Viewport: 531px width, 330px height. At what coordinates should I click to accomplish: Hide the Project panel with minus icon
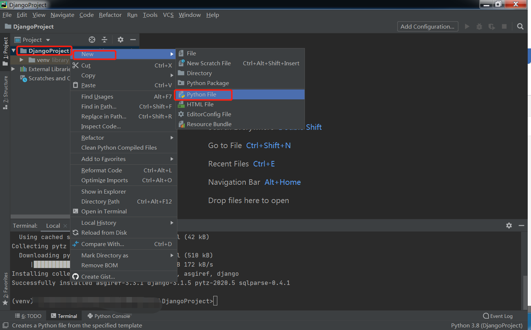tap(133, 40)
